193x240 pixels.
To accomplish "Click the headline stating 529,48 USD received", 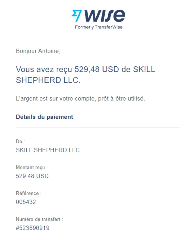I will tap(85, 75).
